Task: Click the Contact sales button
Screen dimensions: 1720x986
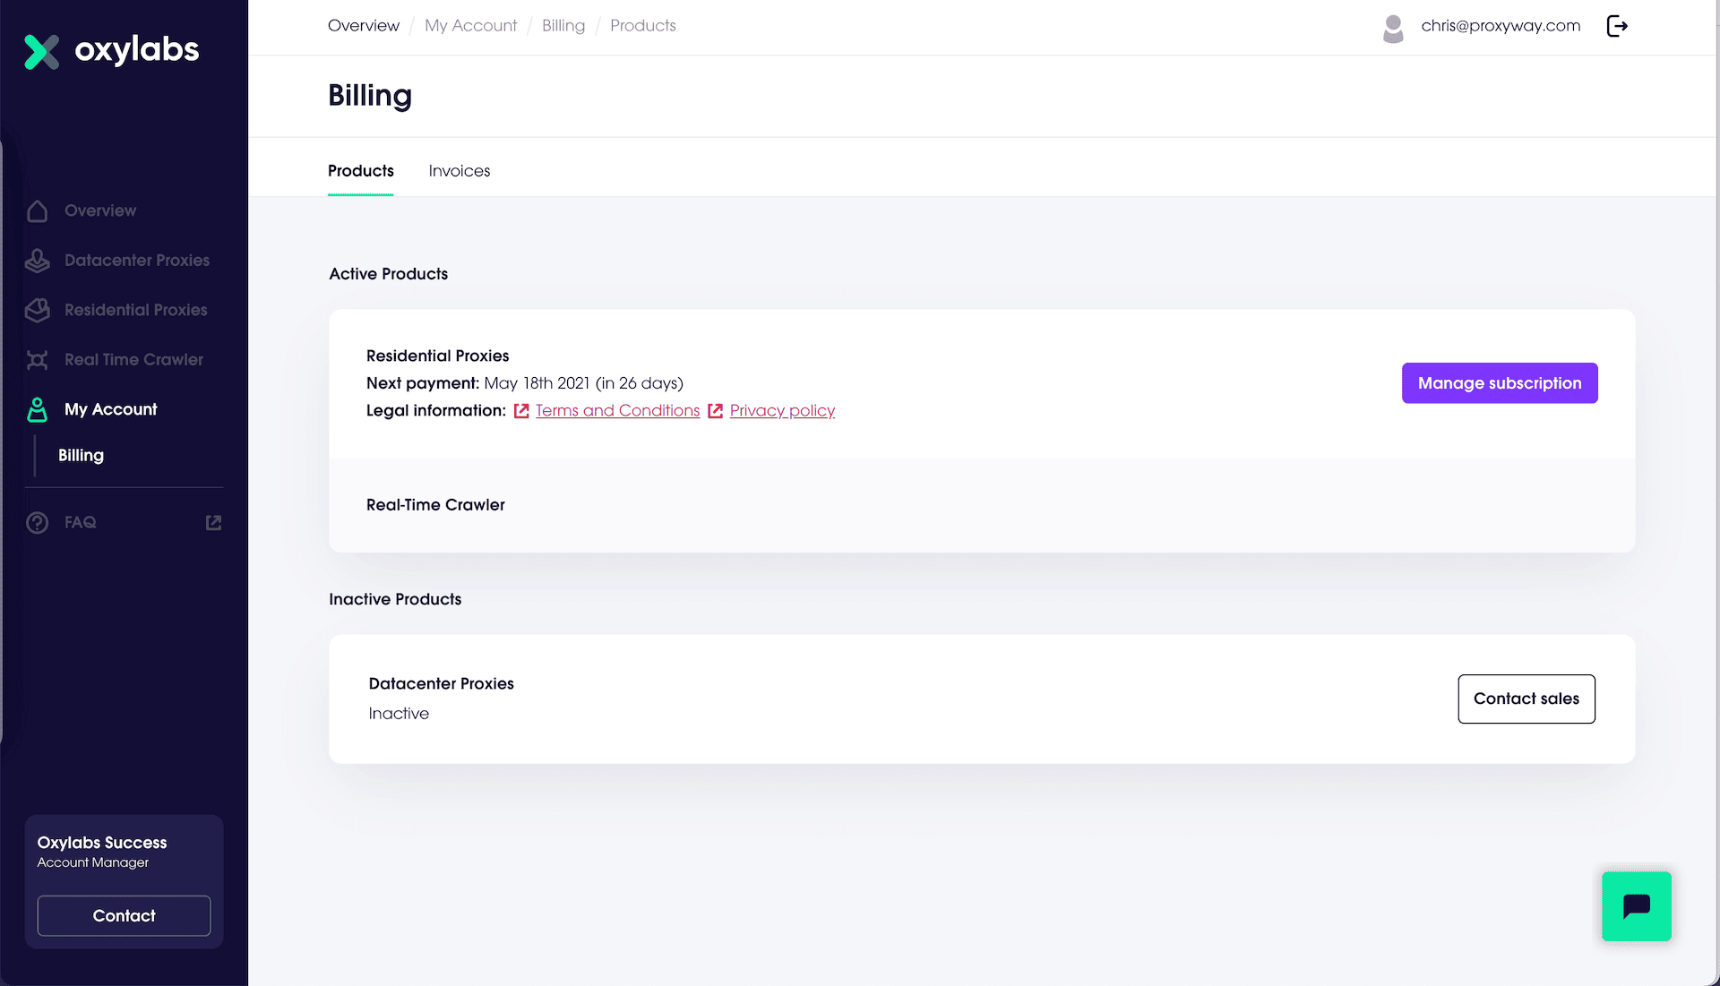Action: tap(1526, 699)
